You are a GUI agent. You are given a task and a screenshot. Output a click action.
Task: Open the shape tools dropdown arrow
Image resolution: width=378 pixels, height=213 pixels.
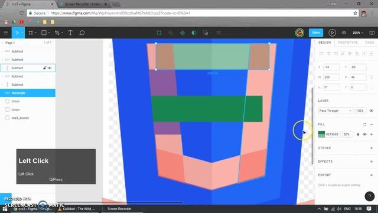pyautogui.click(x=48, y=33)
